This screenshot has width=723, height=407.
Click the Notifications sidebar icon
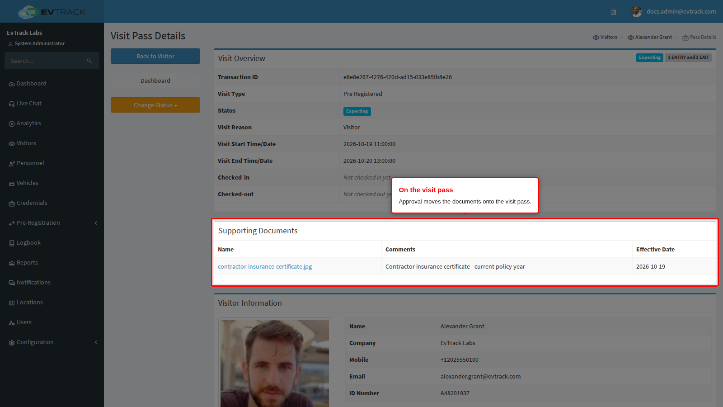[x=12, y=283]
